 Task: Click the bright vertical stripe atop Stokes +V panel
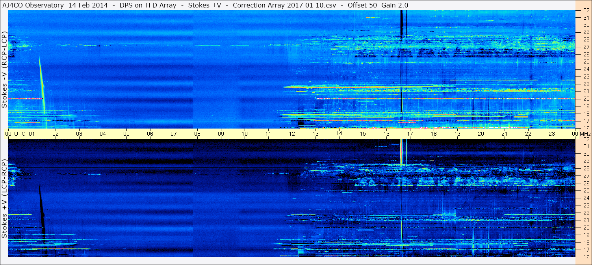point(401,152)
